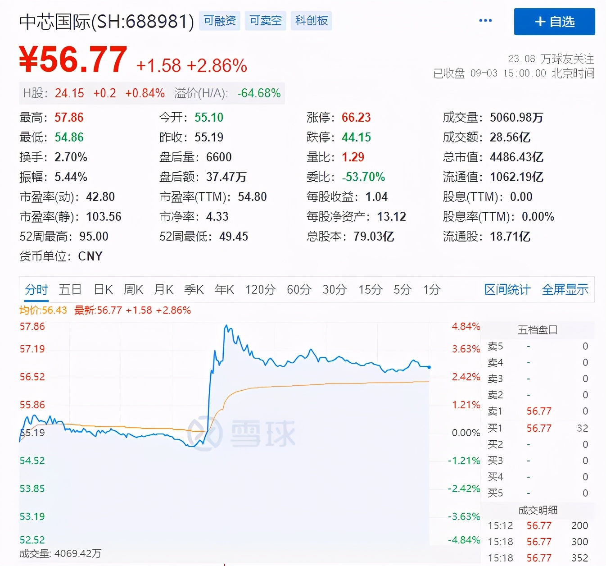This screenshot has width=606, height=566.
Task: Click the H股 price 24.15 link
Action: pos(69,93)
